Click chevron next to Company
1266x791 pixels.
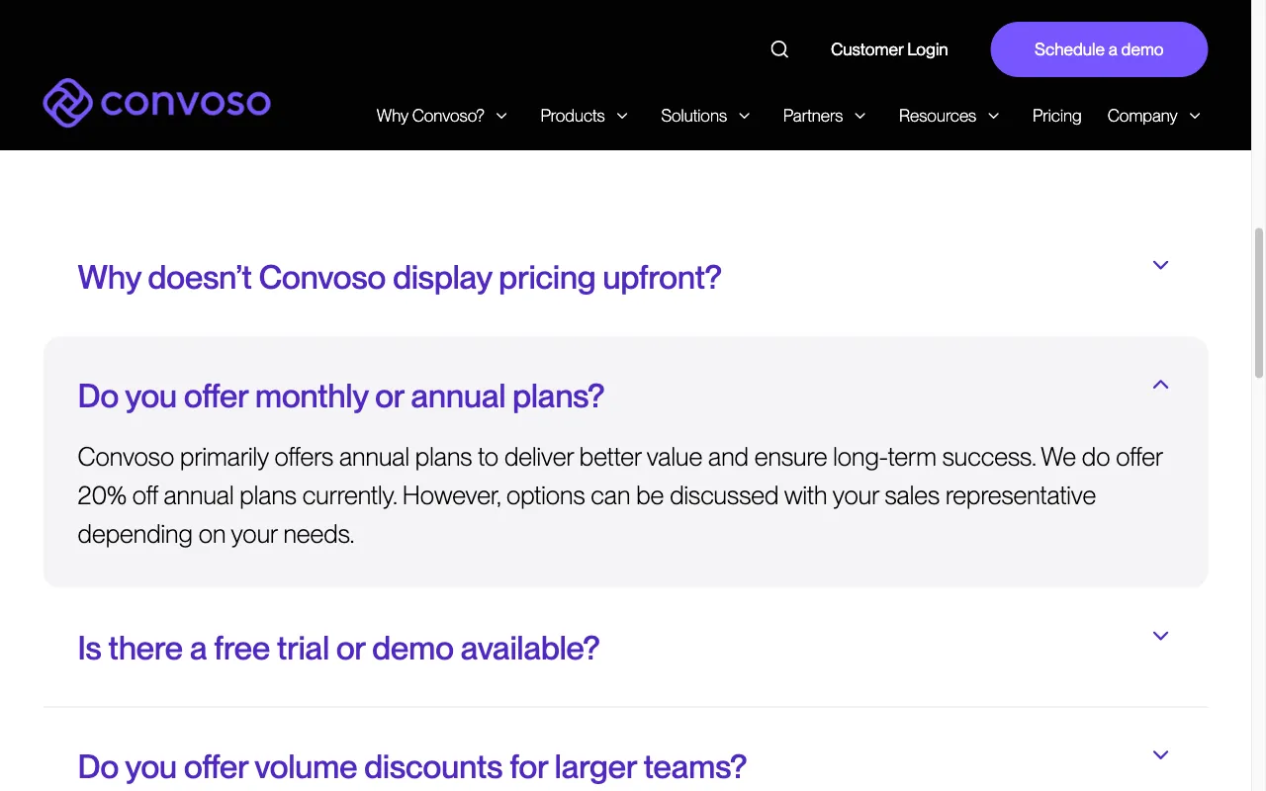point(1195,116)
